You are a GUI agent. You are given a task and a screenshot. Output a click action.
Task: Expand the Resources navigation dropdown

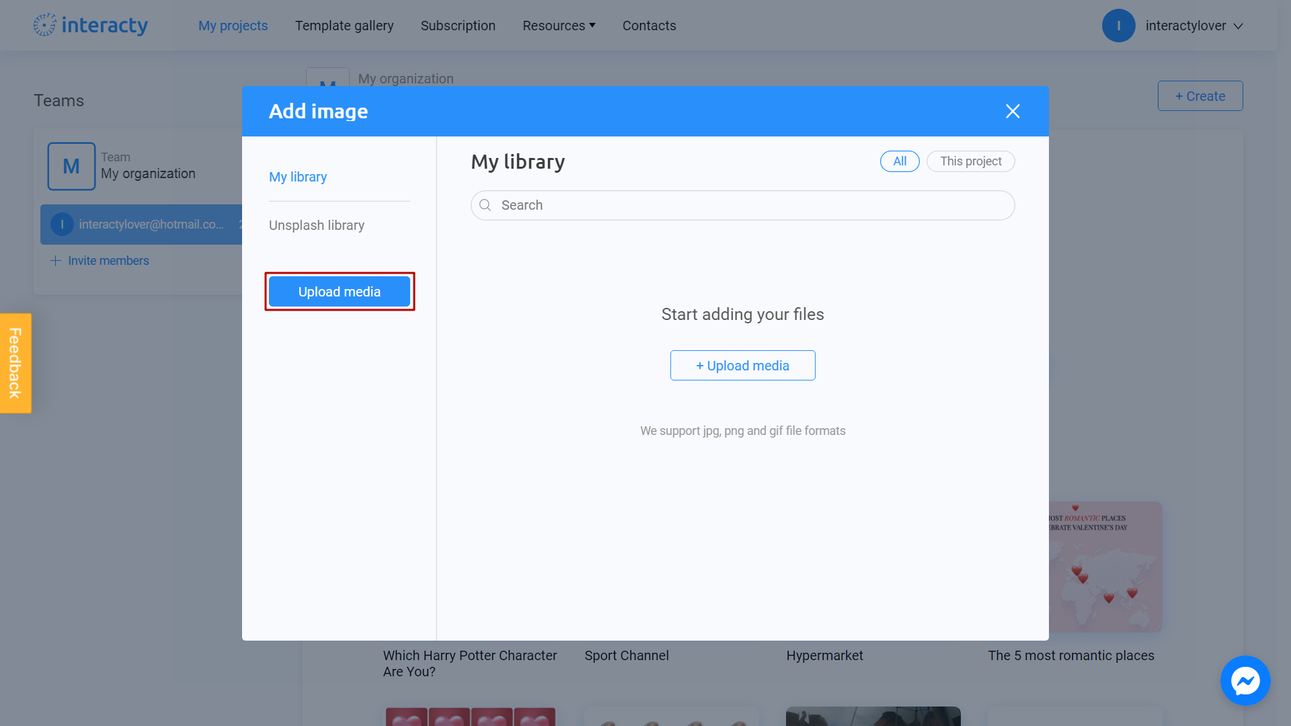(557, 25)
